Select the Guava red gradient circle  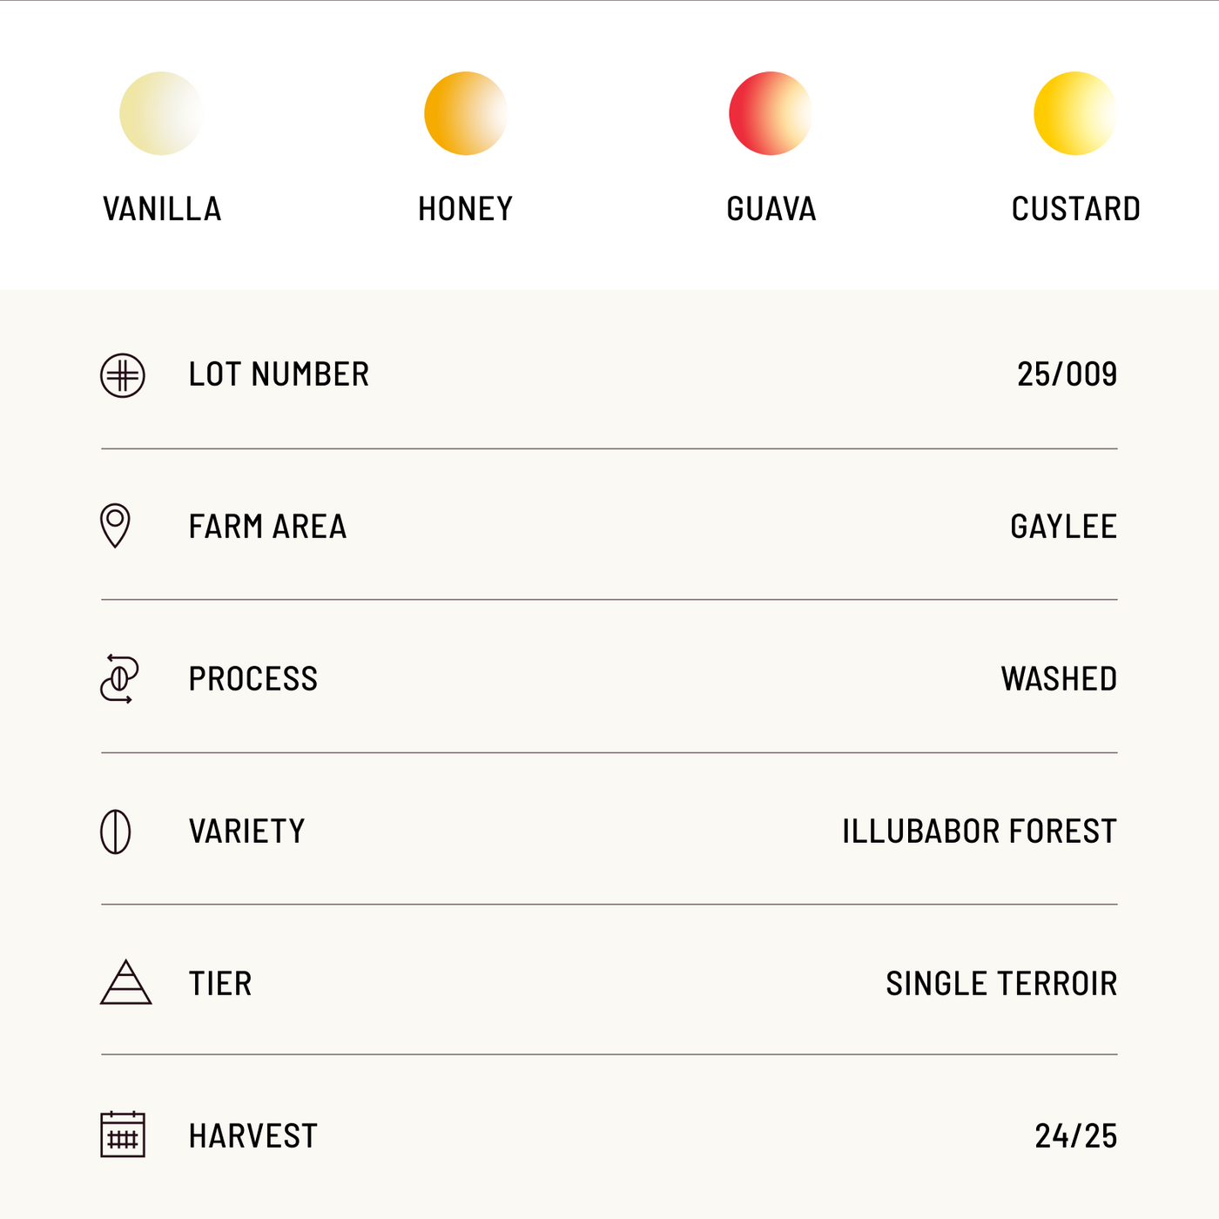[771, 113]
